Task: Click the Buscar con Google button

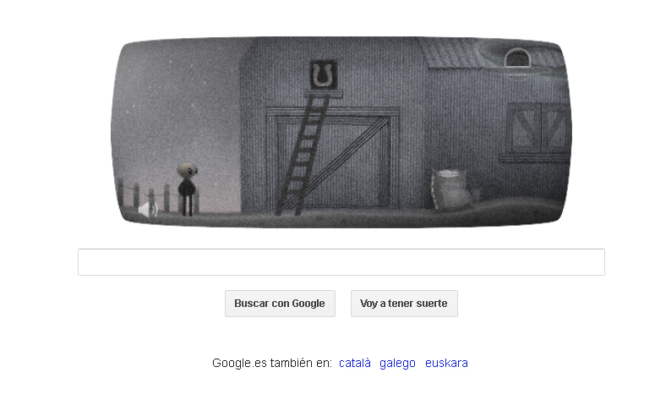Action: click(x=280, y=304)
